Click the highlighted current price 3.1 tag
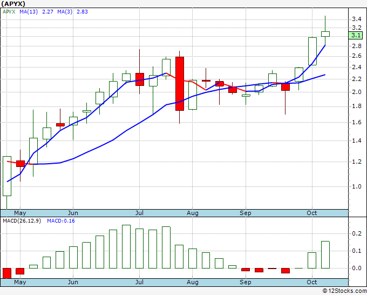 coord(356,35)
